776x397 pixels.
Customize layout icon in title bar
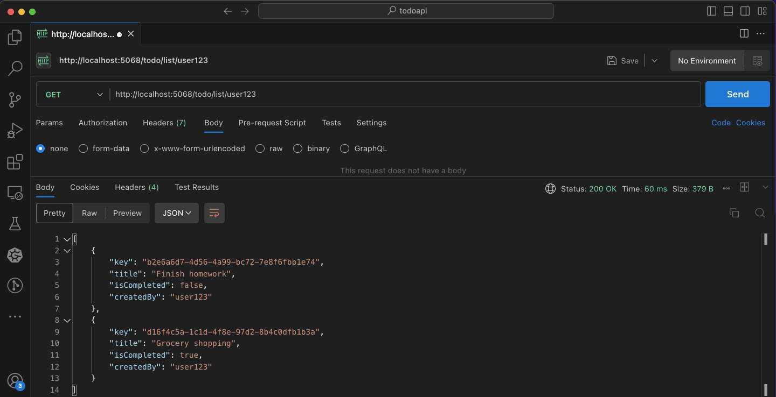762,11
